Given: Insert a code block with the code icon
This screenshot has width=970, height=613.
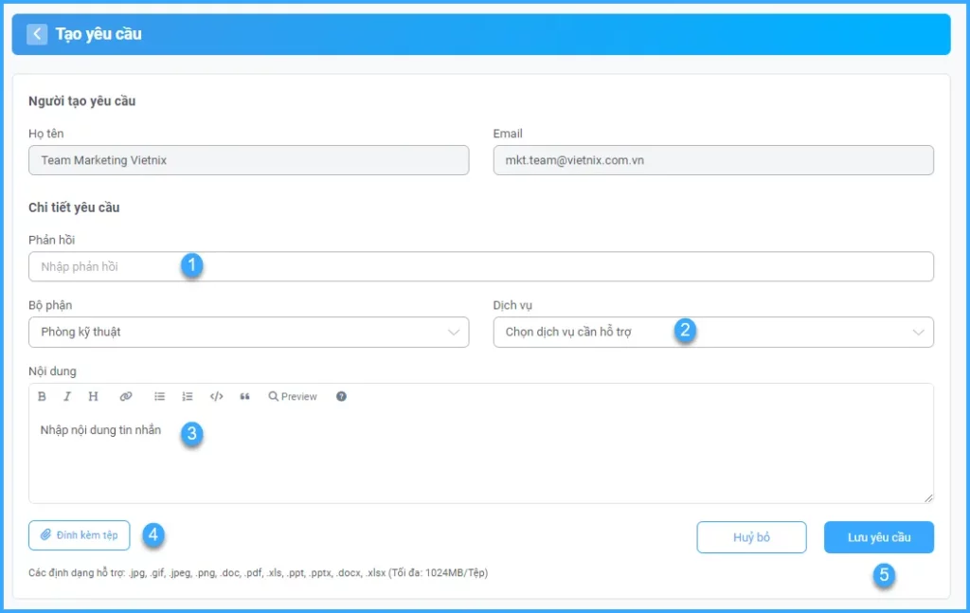Looking at the screenshot, I should click(216, 397).
